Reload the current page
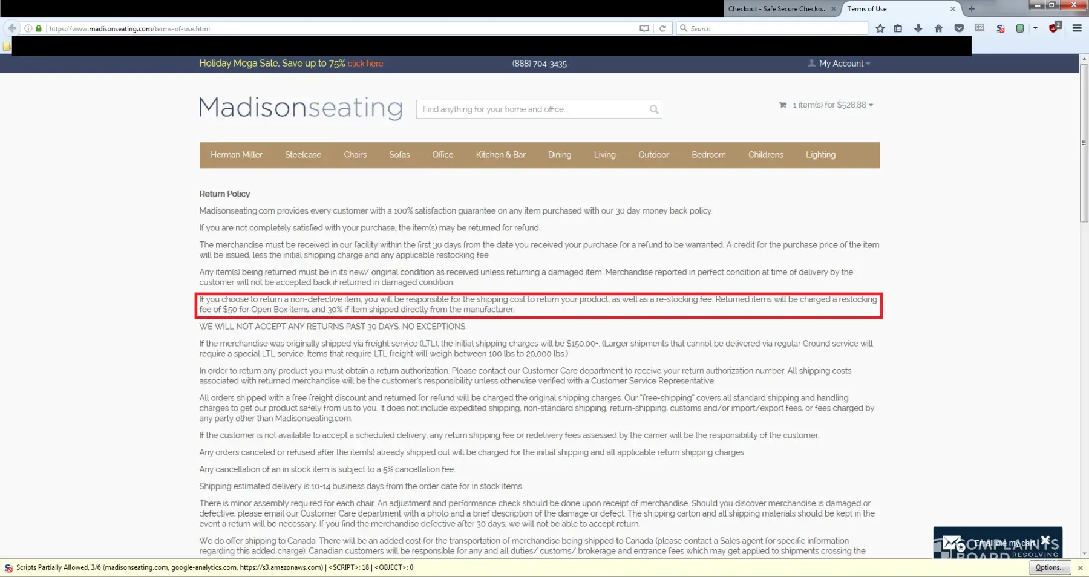Screen dimensions: 1089x577 663,28
